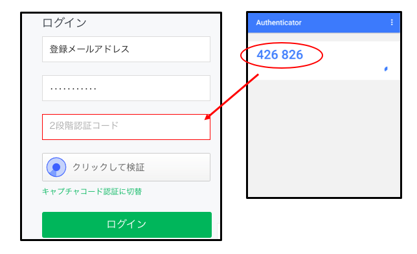417x254 pixels.
Task: Click the ログイン page heading
Action: coord(64,23)
